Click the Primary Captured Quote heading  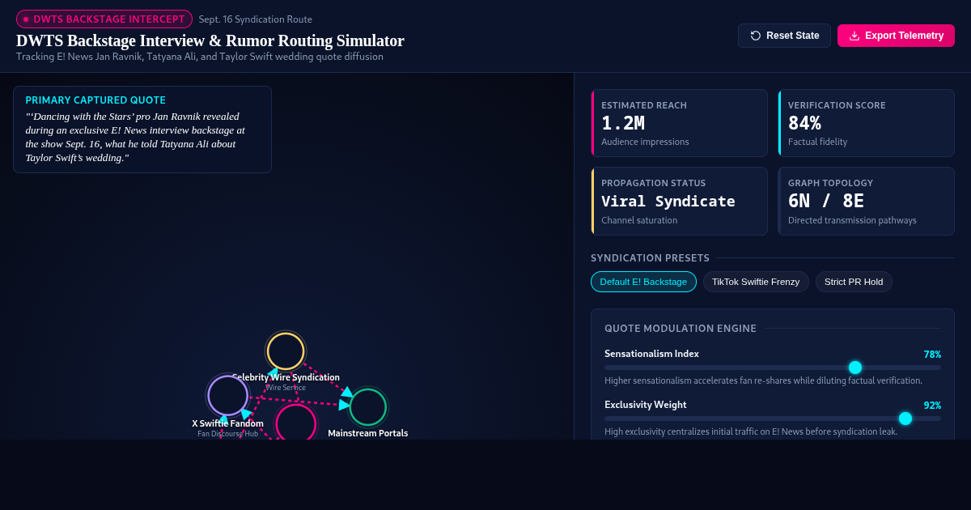tap(95, 100)
